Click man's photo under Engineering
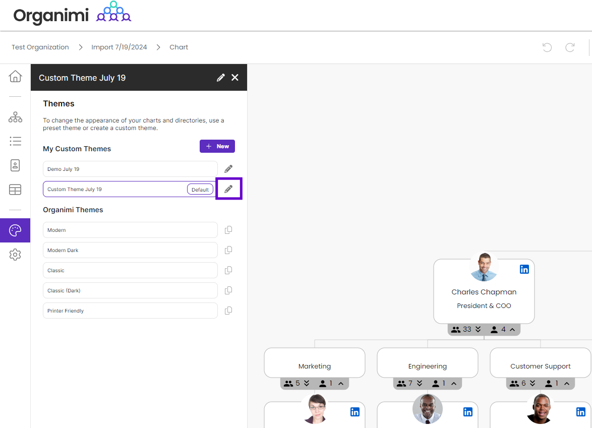This screenshot has width=592, height=428. (x=428, y=409)
